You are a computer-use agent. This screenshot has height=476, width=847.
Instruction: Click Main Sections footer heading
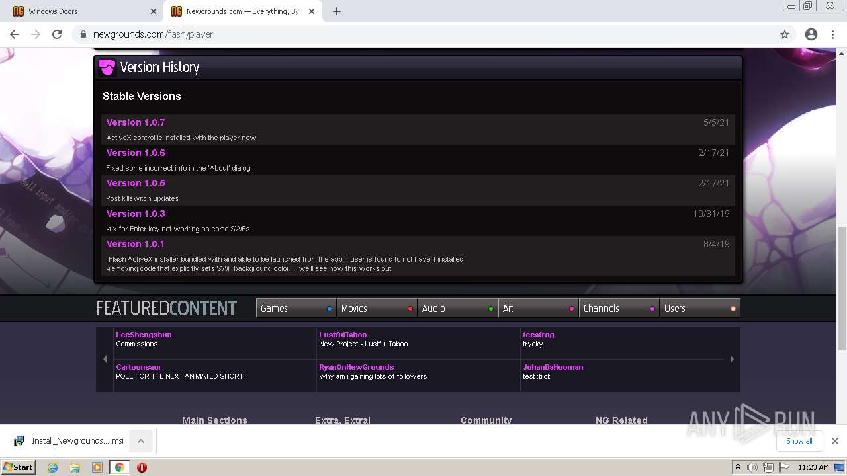pyautogui.click(x=214, y=420)
